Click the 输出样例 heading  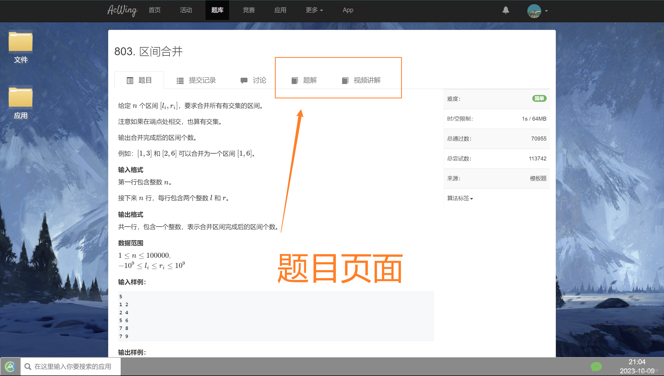[x=132, y=352]
